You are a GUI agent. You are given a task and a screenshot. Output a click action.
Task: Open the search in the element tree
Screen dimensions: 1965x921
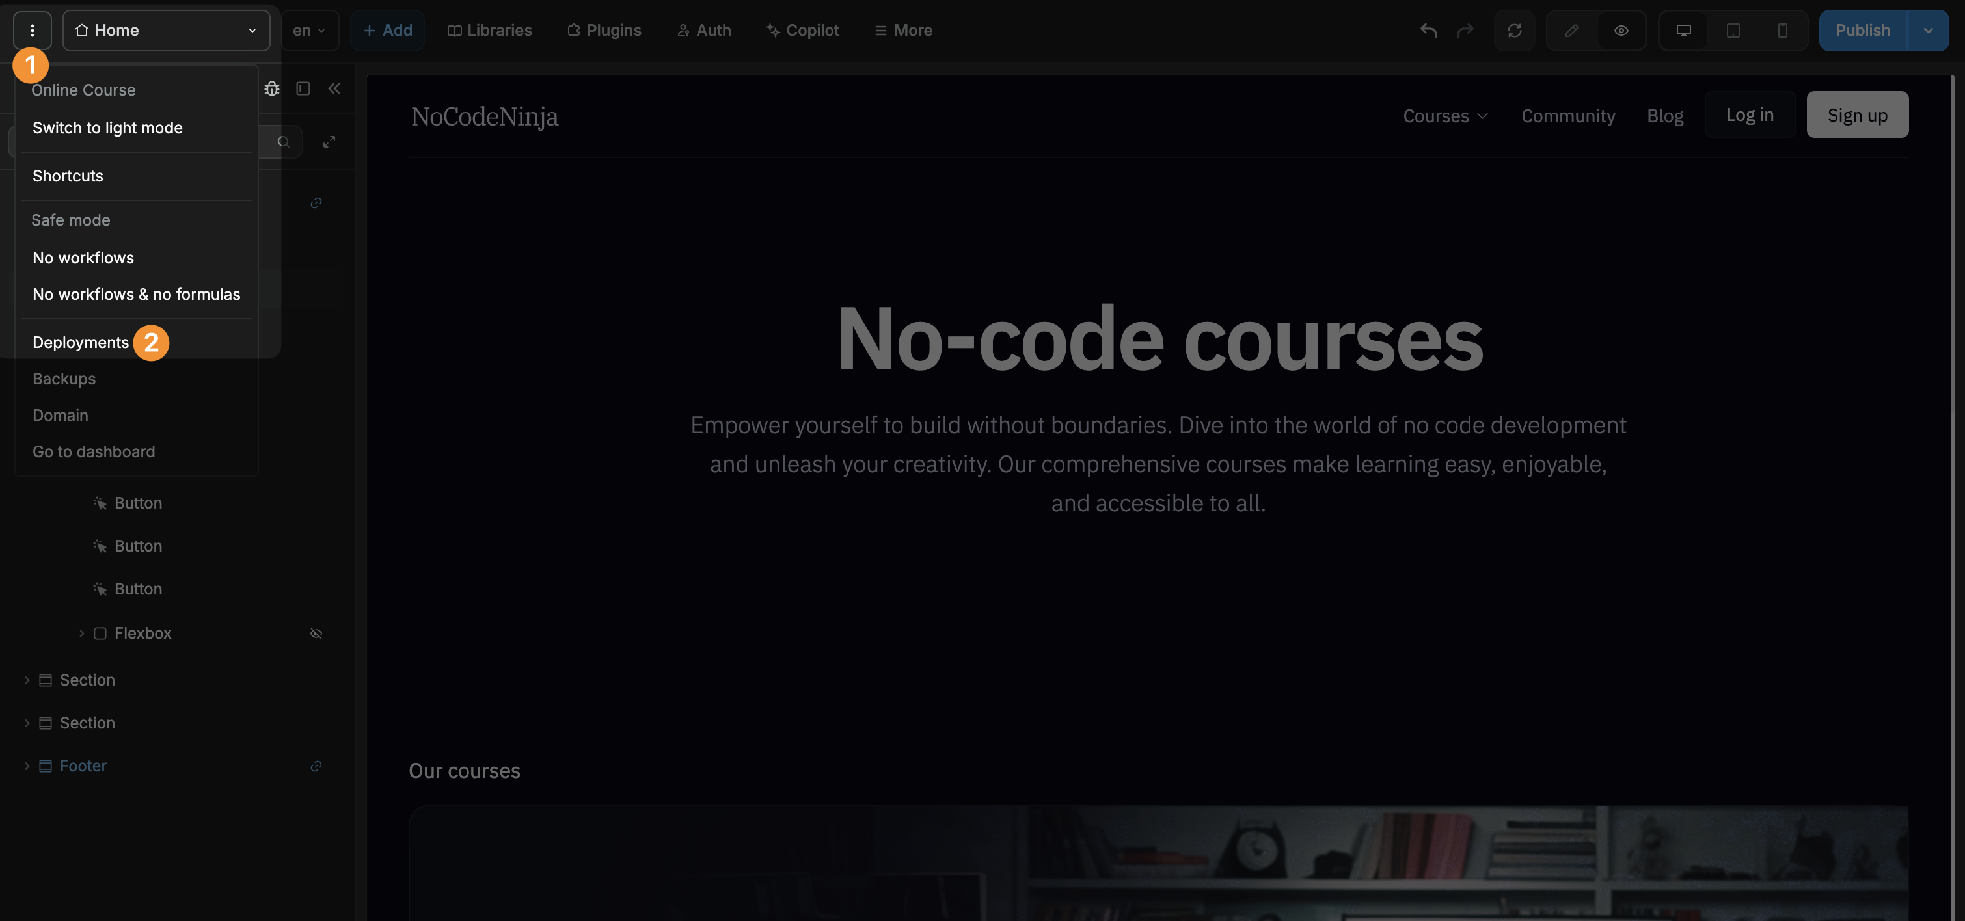284,142
